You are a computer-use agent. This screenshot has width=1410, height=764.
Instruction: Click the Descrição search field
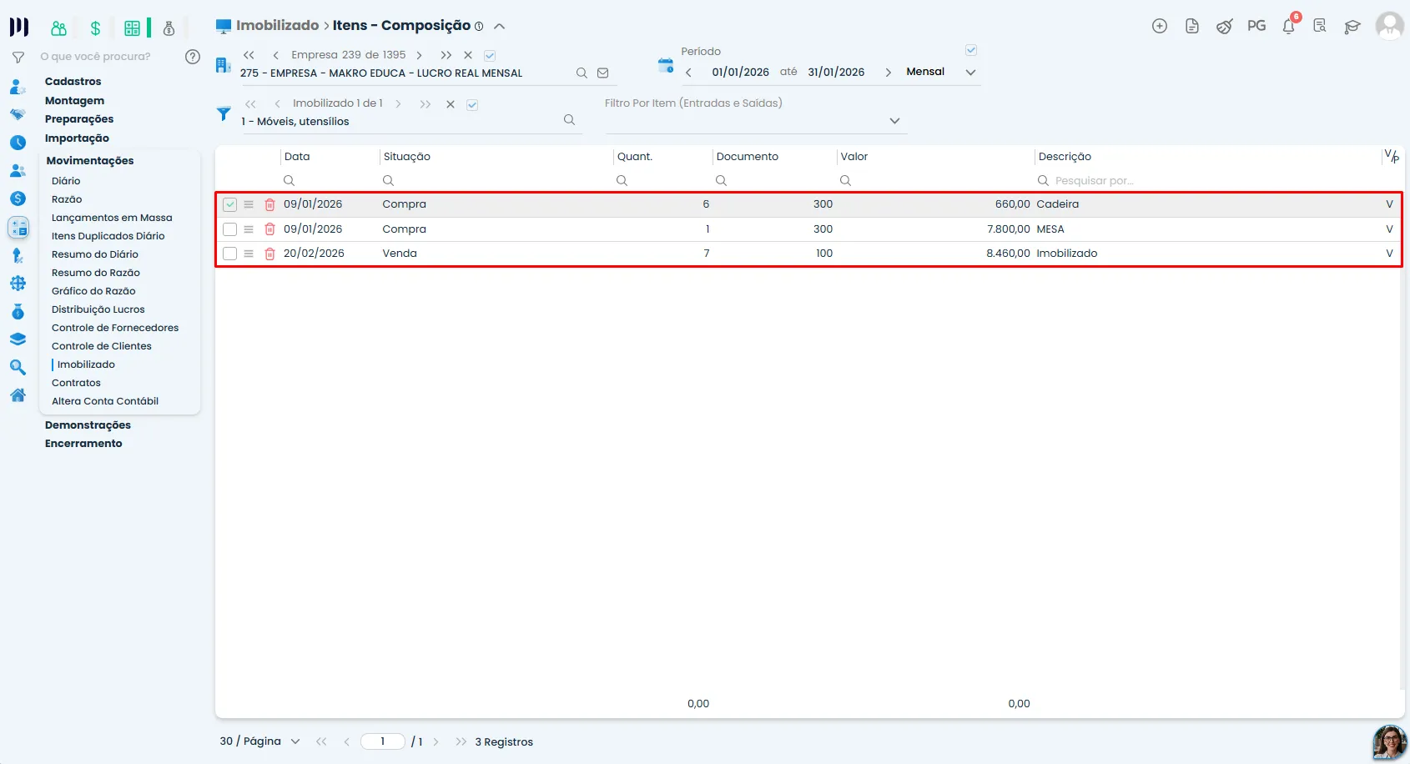(1210, 181)
